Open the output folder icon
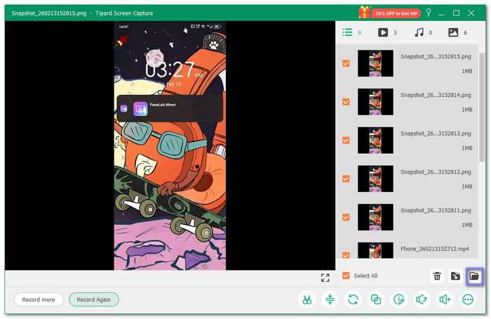The height and width of the screenshot is (319, 491). [474, 276]
